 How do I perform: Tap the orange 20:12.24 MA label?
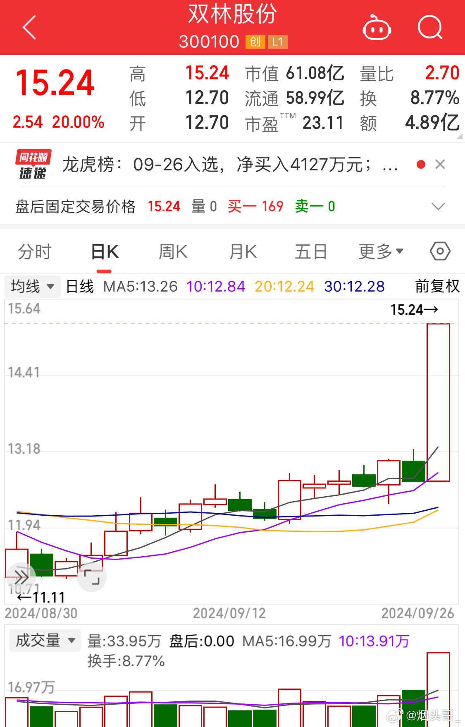pyautogui.click(x=284, y=286)
